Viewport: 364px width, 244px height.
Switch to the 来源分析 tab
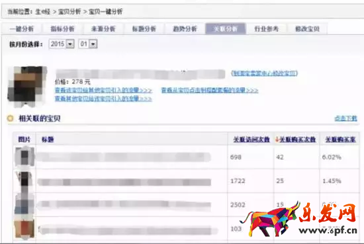(103, 28)
